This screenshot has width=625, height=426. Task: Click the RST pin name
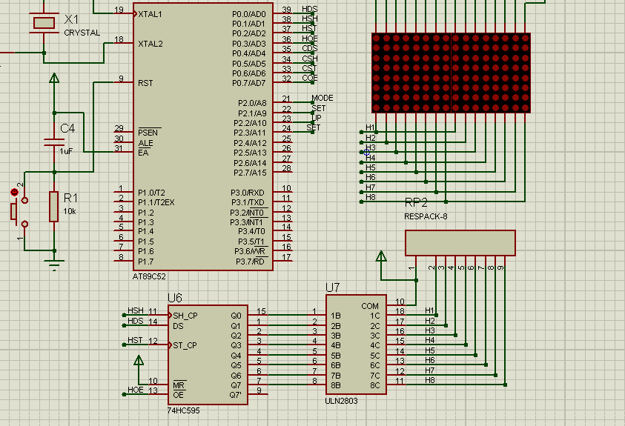click(x=145, y=83)
